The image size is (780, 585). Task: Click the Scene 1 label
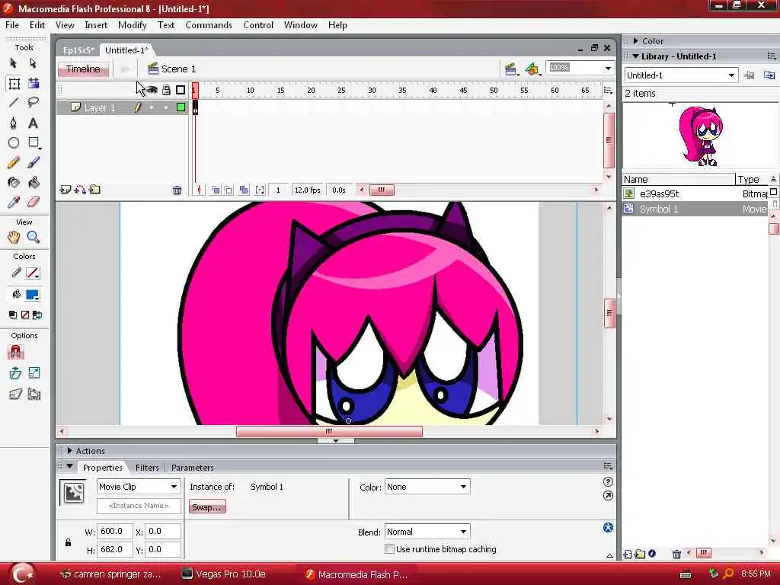pyautogui.click(x=178, y=69)
